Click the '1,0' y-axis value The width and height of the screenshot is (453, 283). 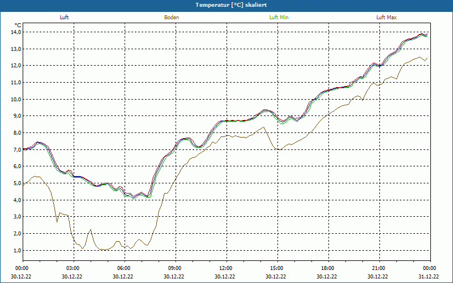18,250
